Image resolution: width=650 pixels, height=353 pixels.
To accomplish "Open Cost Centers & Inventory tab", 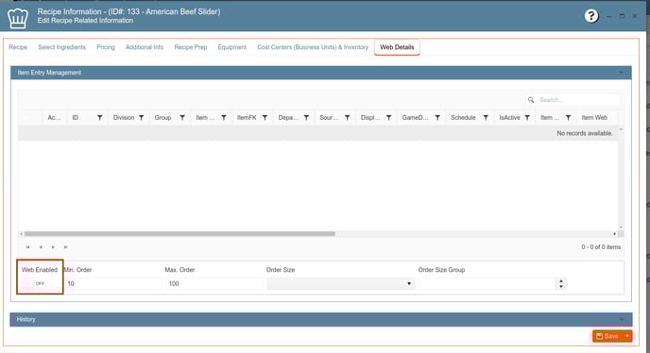I will pos(313,47).
